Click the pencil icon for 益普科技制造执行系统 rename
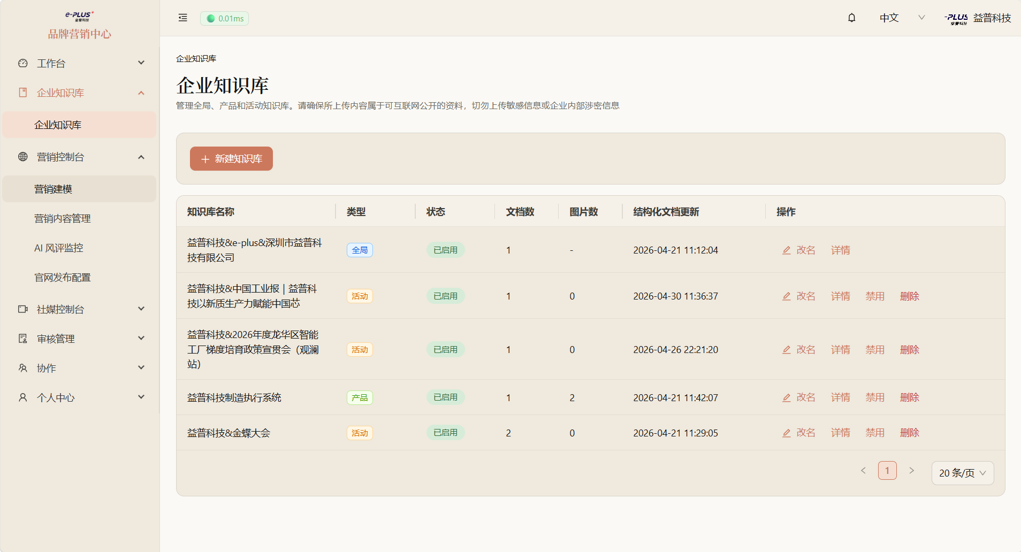Screen dimensions: 1021x552 click(x=787, y=397)
